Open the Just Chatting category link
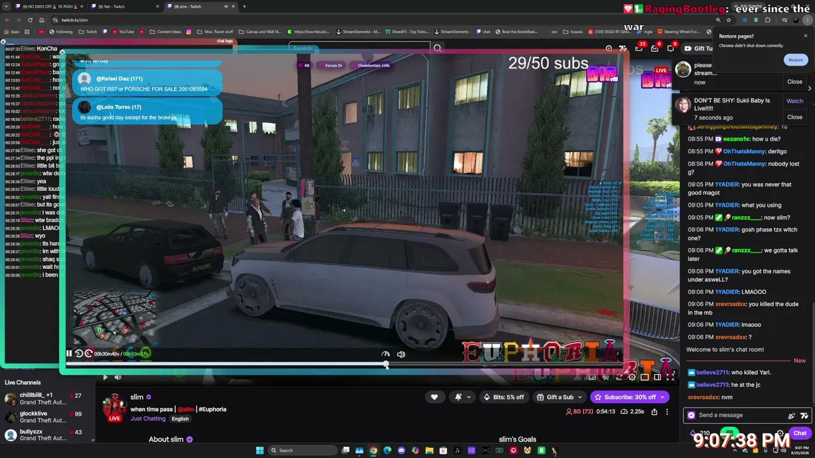This screenshot has width=815, height=458. (148, 419)
